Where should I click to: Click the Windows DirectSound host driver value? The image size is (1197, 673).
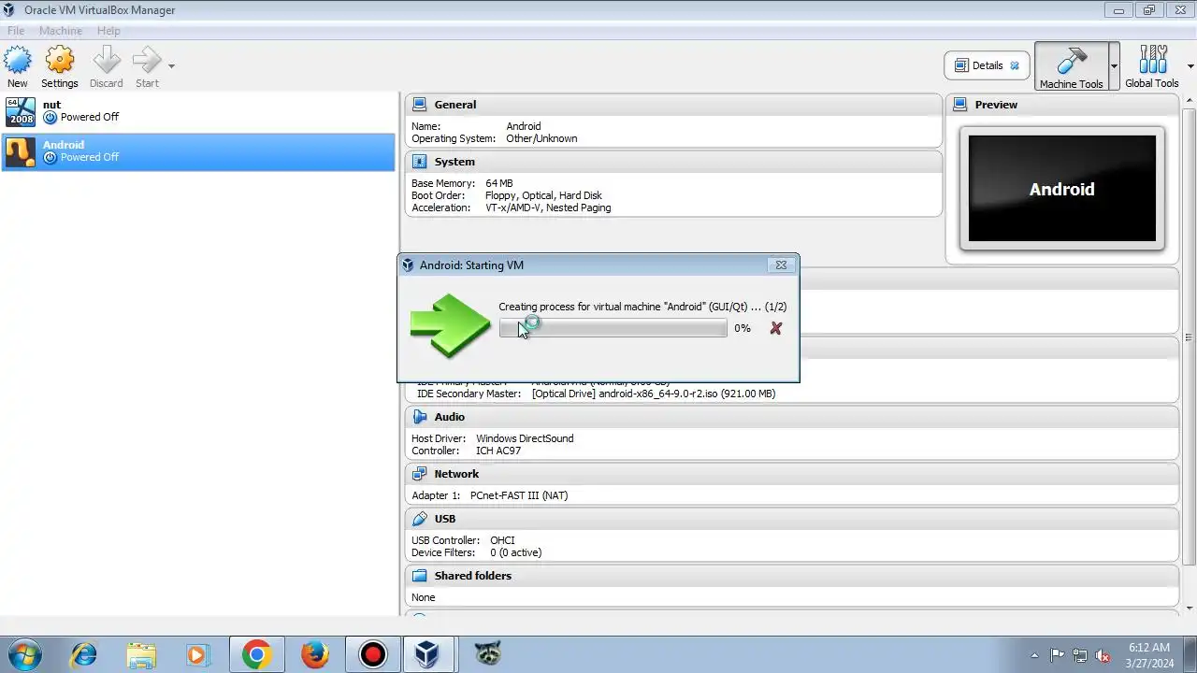pyautogui.click(x=525, y=438)
